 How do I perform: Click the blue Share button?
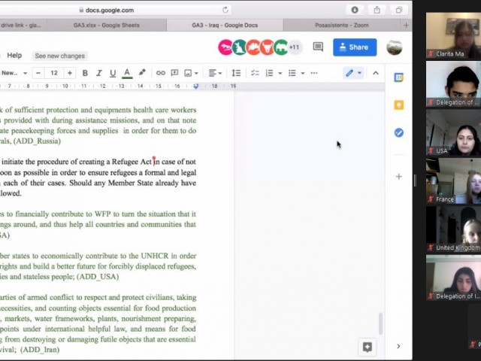[355, 47]
